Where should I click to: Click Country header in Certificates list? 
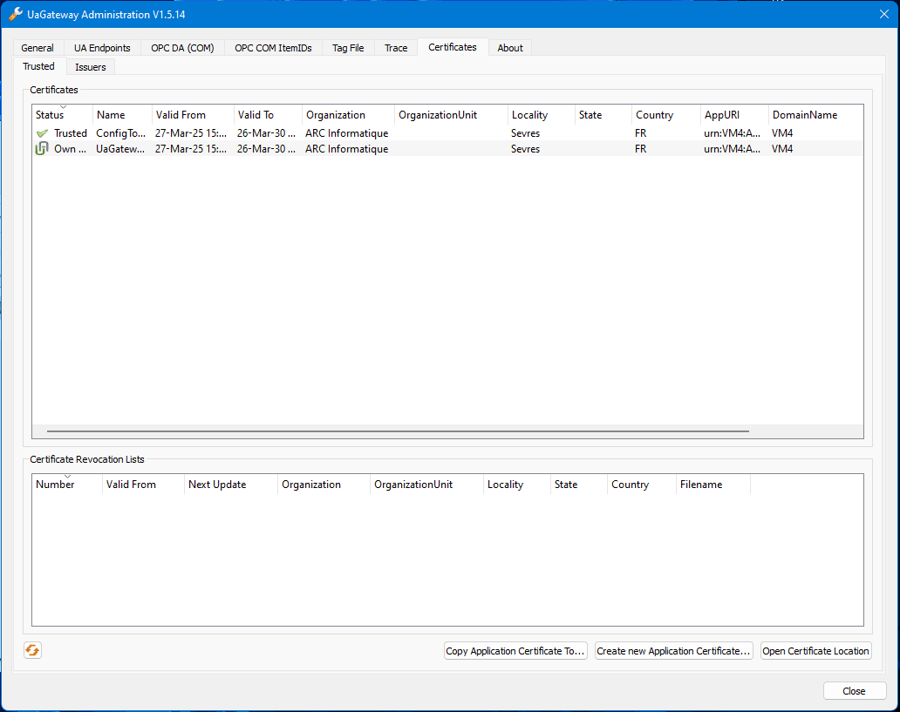coord(666,115)
